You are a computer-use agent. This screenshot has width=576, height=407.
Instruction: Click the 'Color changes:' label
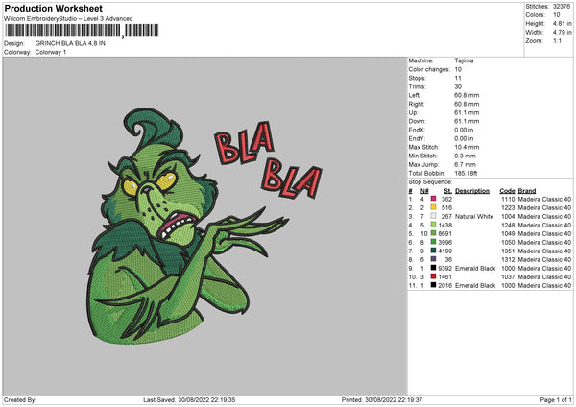click(429, 69)
